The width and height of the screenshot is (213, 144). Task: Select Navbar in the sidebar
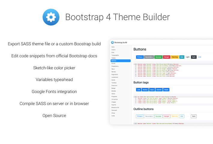114,72
